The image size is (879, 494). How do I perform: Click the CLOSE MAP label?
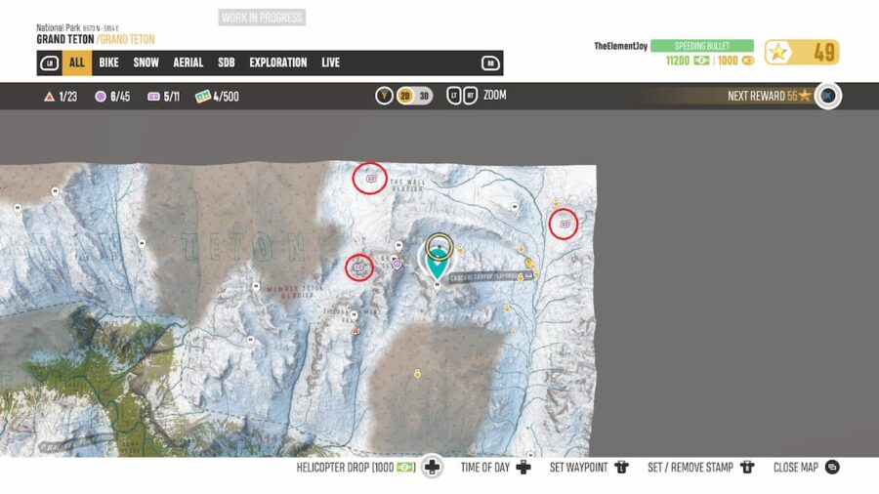pos(795,467)
